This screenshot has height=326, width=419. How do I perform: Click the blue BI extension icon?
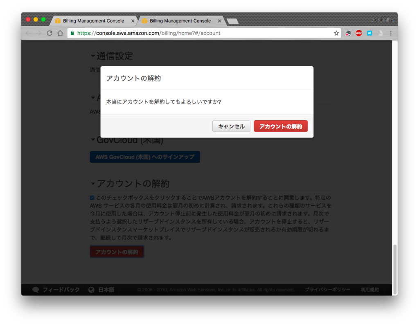[369, 33]
